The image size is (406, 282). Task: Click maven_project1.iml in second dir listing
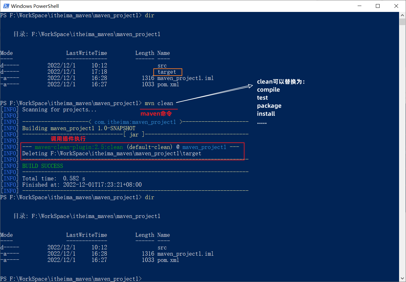[x=185, y=254]
